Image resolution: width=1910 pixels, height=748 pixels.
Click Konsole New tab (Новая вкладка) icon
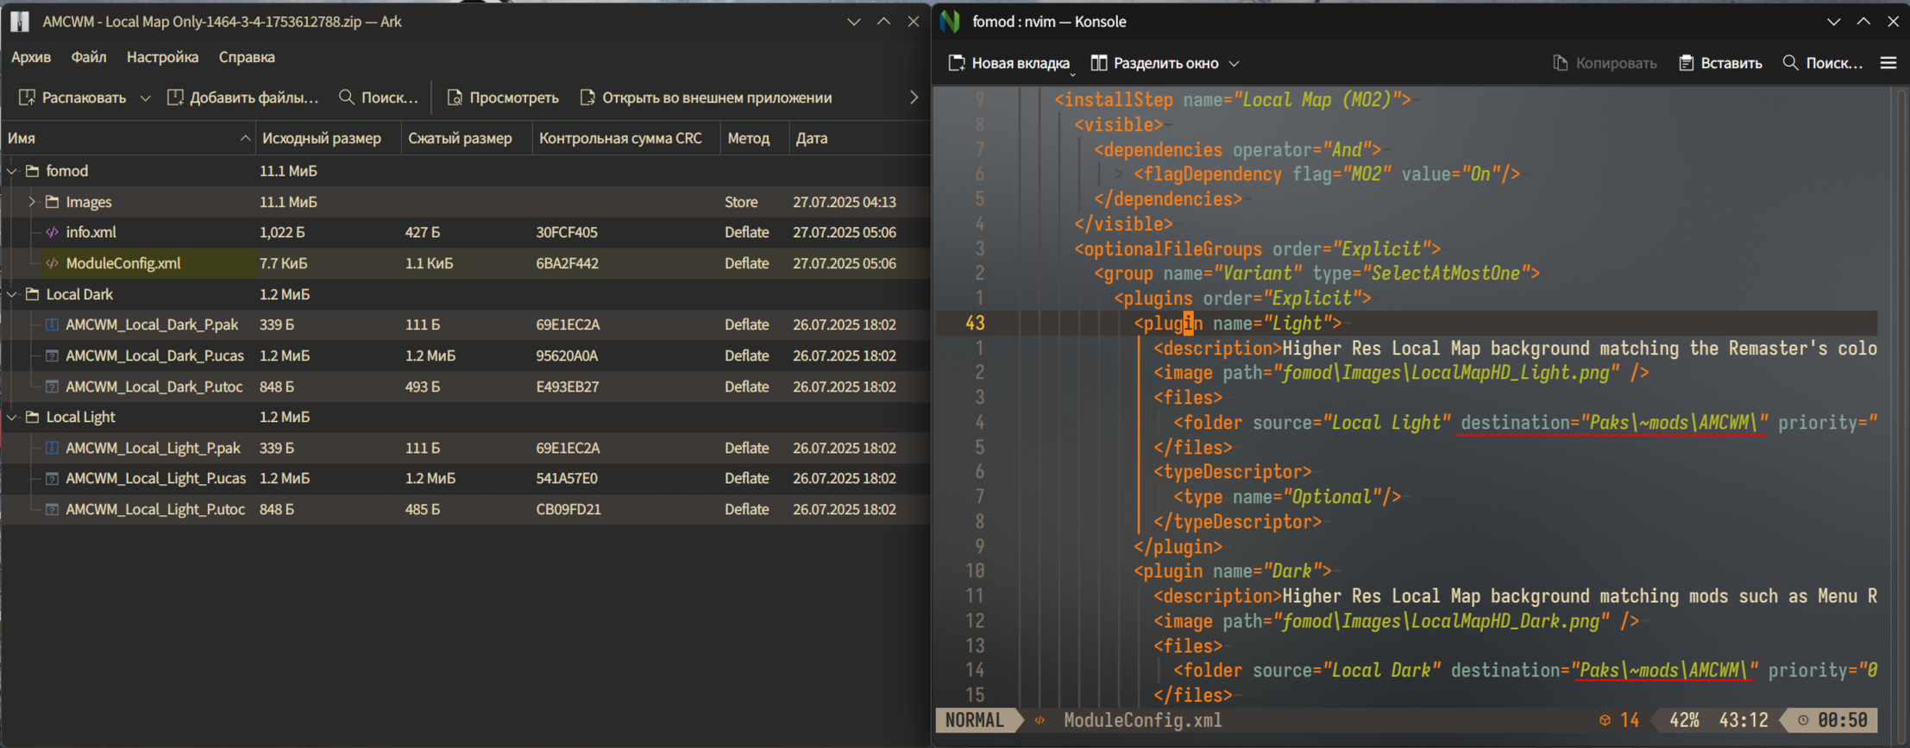coord(957,63)
